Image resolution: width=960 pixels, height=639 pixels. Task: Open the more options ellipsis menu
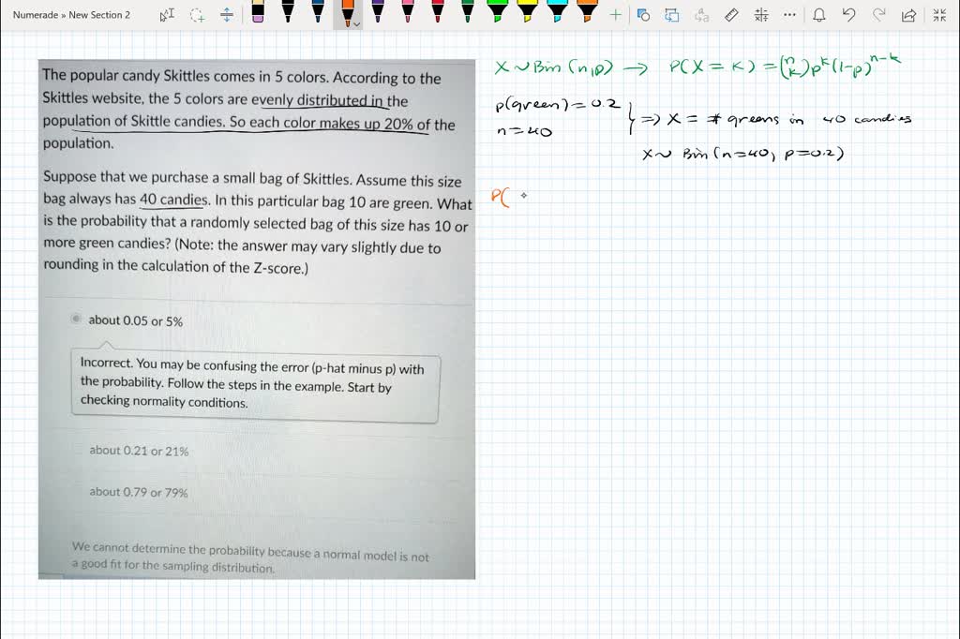point(789,15)
